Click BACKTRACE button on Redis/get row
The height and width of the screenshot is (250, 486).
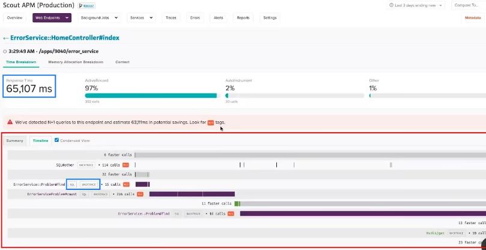coord(457,233)
